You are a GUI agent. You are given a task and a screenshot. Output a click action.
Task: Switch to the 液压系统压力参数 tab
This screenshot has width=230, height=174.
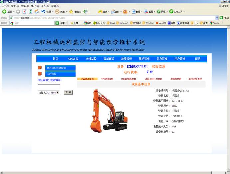click(153, 79)
